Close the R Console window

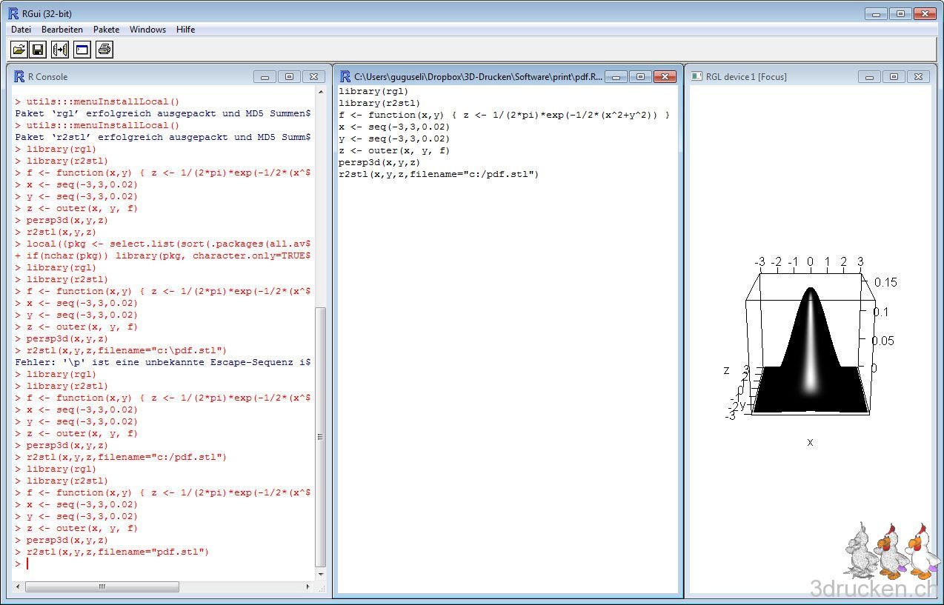(x=313, y=76)
